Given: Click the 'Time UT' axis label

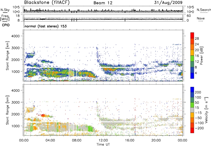Looking at the screenshot, I should pyautogui.click(x=103, y=144).
